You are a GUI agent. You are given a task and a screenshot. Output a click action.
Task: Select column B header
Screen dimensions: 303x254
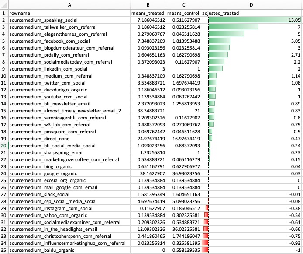(148, 5)
